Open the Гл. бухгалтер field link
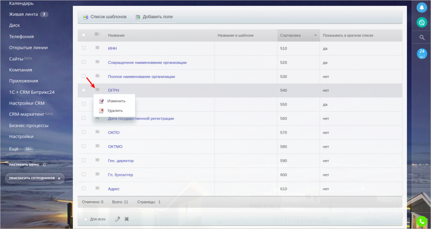The height and width of the screenshot is (229, 431). point(120,175)
